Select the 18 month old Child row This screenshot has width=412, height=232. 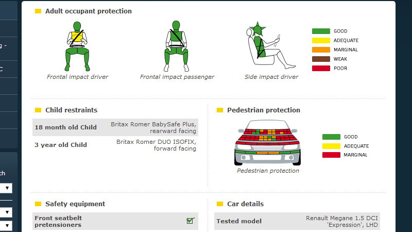pyautogui.click(x=115, y=127)
